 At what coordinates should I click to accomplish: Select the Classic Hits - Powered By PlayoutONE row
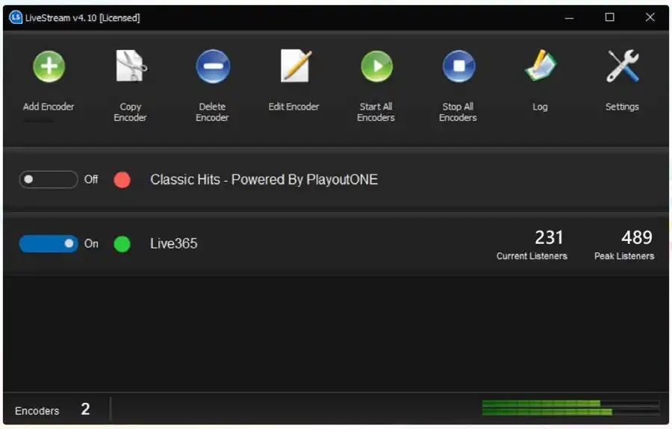(335, 179)
